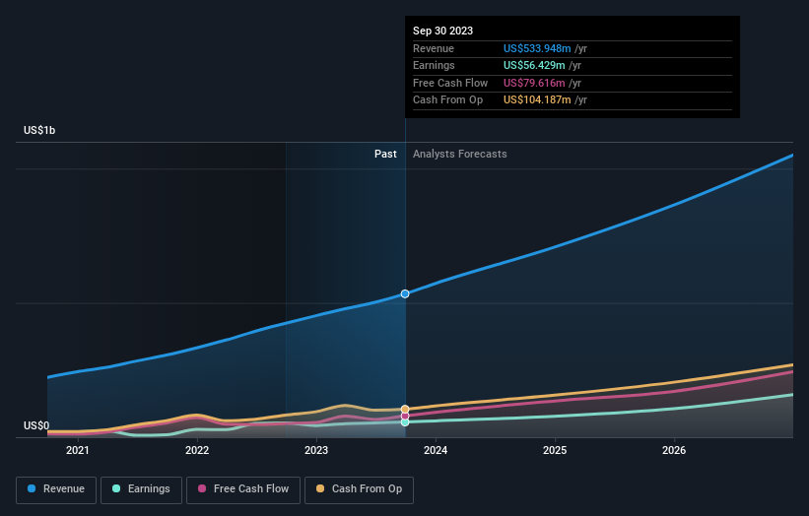This screenshot has width=809, height=516.
Task: Click the Analysts Forecasts label
Action: click(460, 155)
